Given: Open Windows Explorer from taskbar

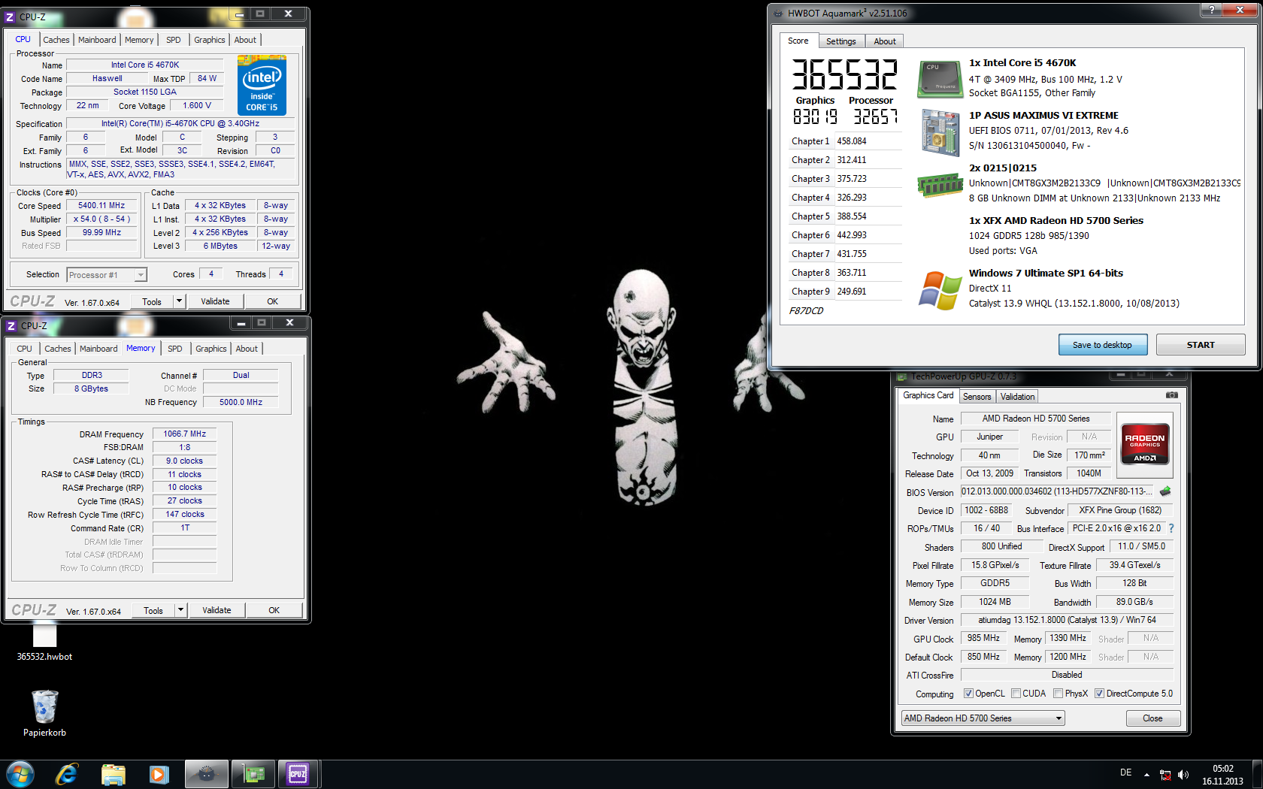Looking at the screenshot, I should [x=113, y=774].
